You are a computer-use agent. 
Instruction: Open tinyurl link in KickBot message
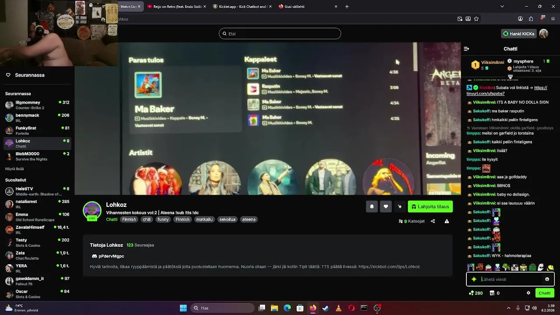pyautogui.click(x=507, y=91)
